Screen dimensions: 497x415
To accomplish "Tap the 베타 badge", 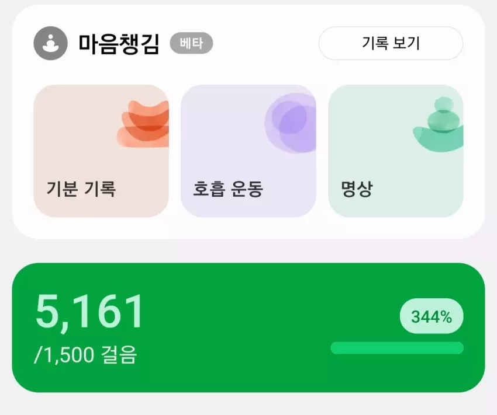I will [191, 43].
